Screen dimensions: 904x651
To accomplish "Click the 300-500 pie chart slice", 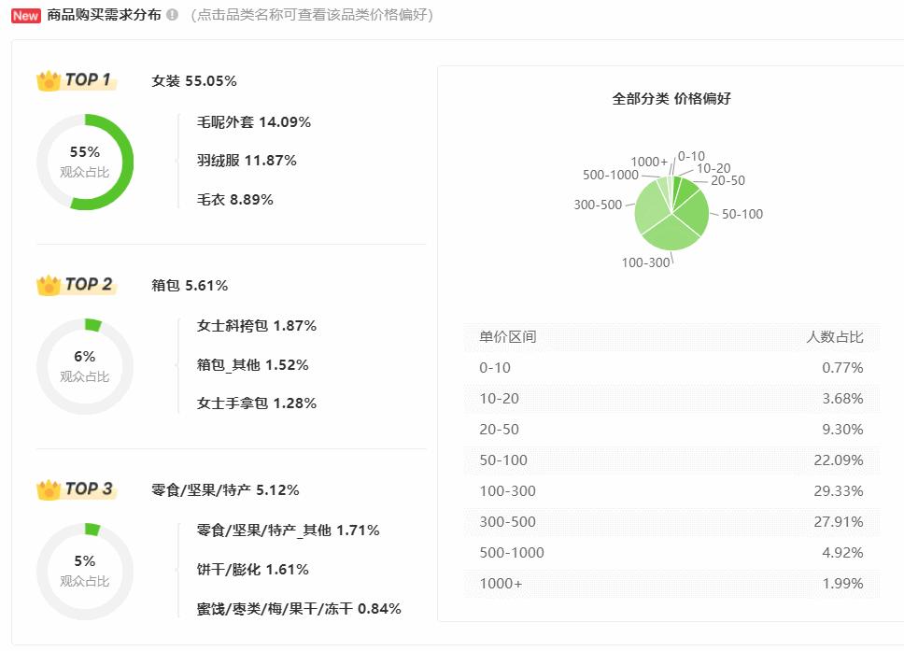I will (x=651, y=207).
